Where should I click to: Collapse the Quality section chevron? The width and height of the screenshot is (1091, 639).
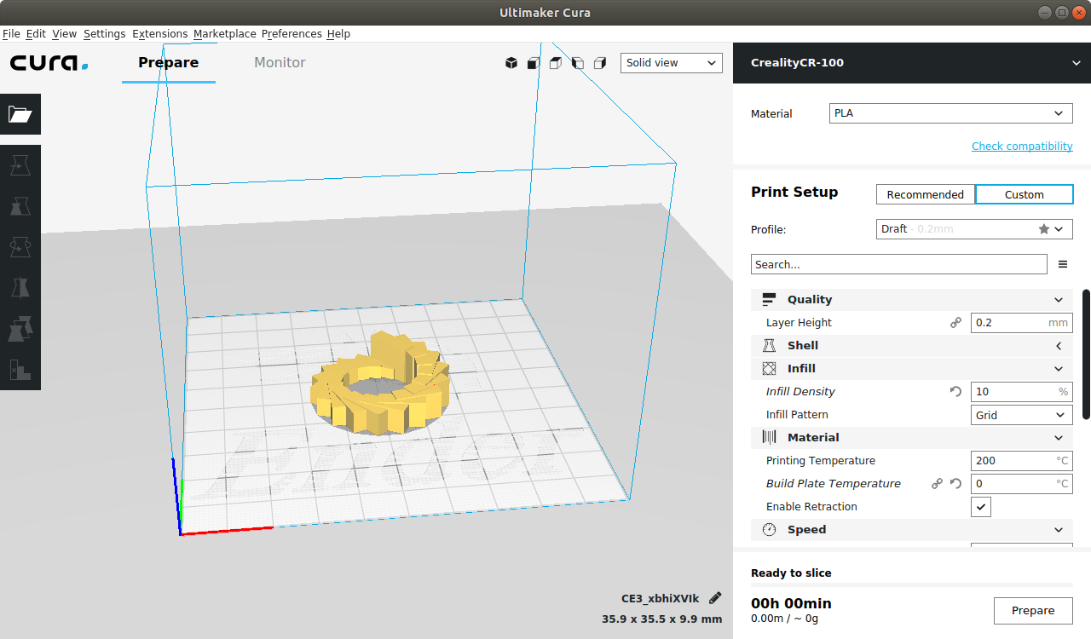click(x=1059, y=300)
